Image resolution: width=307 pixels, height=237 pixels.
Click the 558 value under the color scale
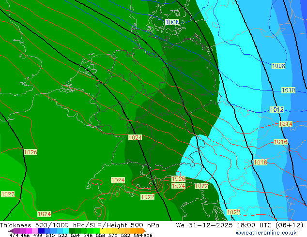tap(100, 235)
